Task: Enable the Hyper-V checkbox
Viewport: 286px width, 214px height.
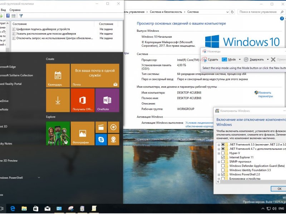Action: (x=223, y=153)
